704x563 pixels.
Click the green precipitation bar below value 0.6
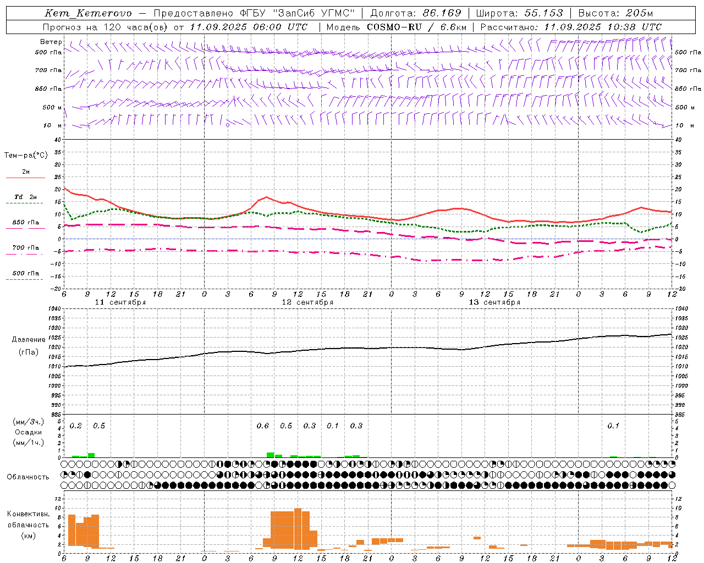270,455
